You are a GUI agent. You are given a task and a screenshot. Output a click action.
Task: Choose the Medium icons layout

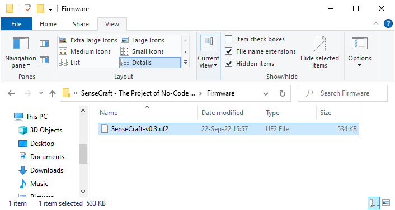point(85,51)
